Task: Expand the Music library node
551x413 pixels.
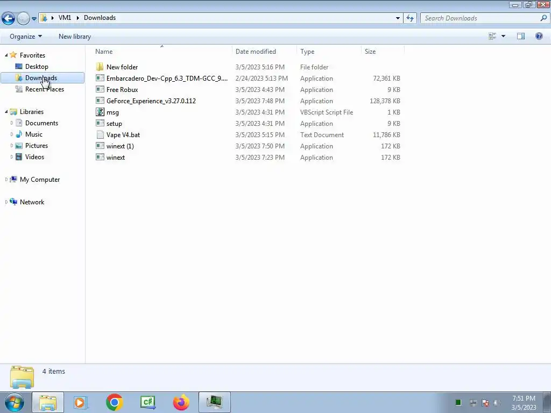Action: [12, 134]
